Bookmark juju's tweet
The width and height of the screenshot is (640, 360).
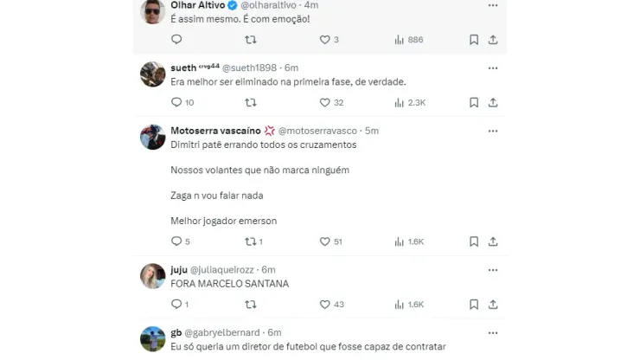(473, 305)
